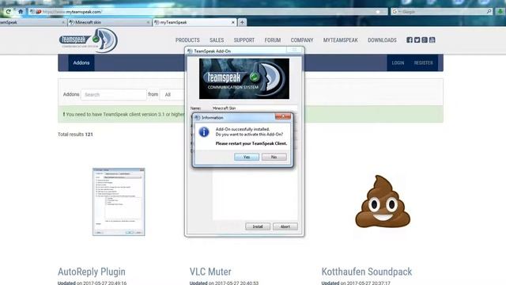Open the SALES menu
Image resolution: width=506 pixels, height=285 pixels.
pos(217,40)
